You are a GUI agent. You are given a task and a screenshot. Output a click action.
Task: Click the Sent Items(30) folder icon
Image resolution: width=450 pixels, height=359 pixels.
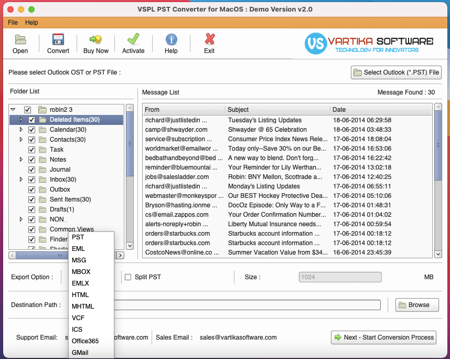(x=42, y=199)
